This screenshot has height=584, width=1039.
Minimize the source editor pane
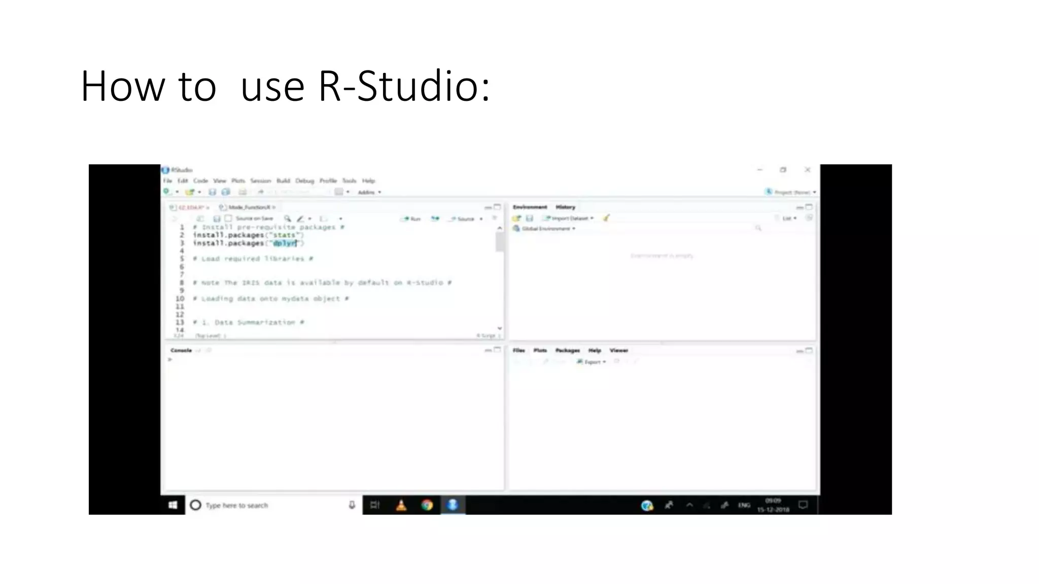click(488, 207)
